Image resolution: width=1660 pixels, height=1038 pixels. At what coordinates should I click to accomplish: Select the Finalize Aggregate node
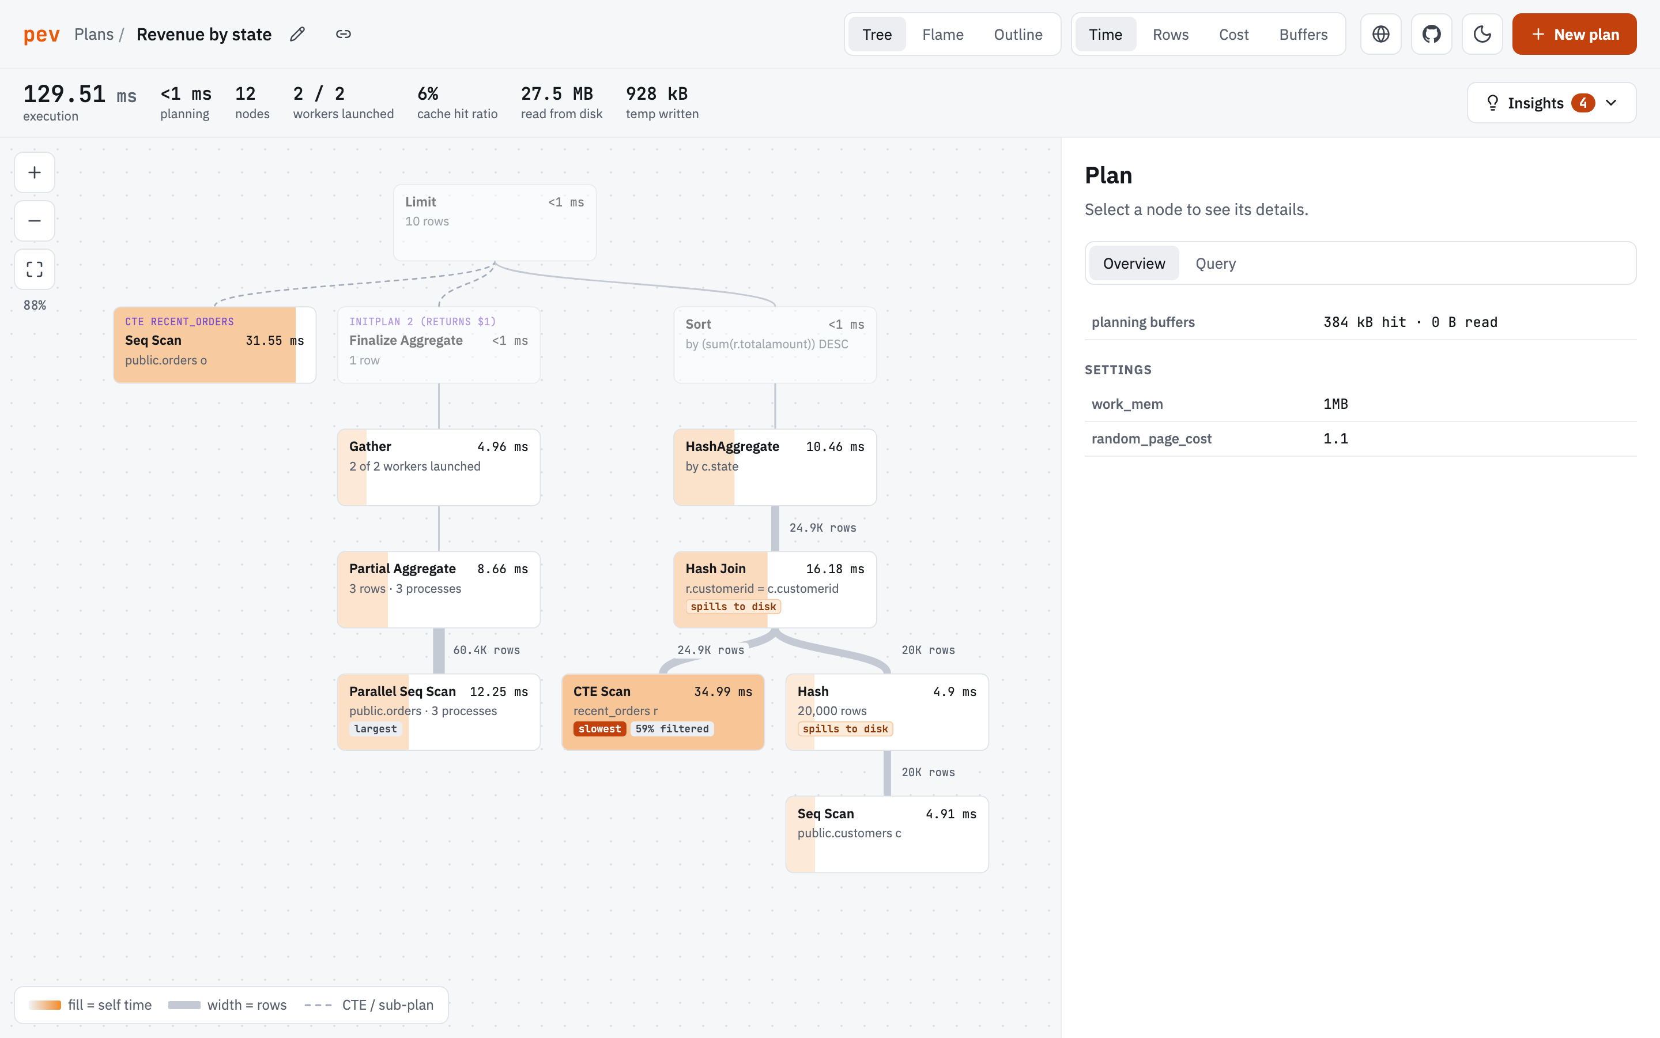(439, 345)
